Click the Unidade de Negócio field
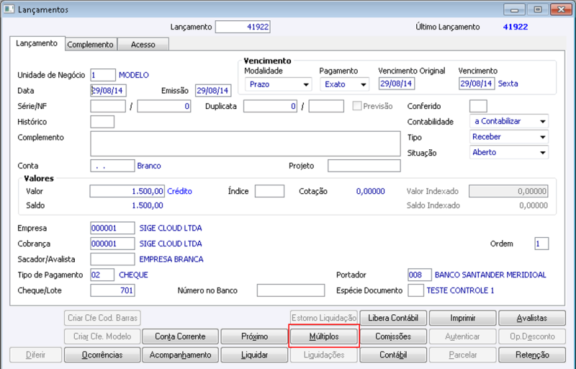576x369 pixels. point(103,75)
